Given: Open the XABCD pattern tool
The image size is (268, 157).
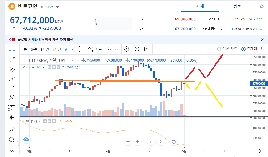Looking at the screenshot, I should (12, 98).
